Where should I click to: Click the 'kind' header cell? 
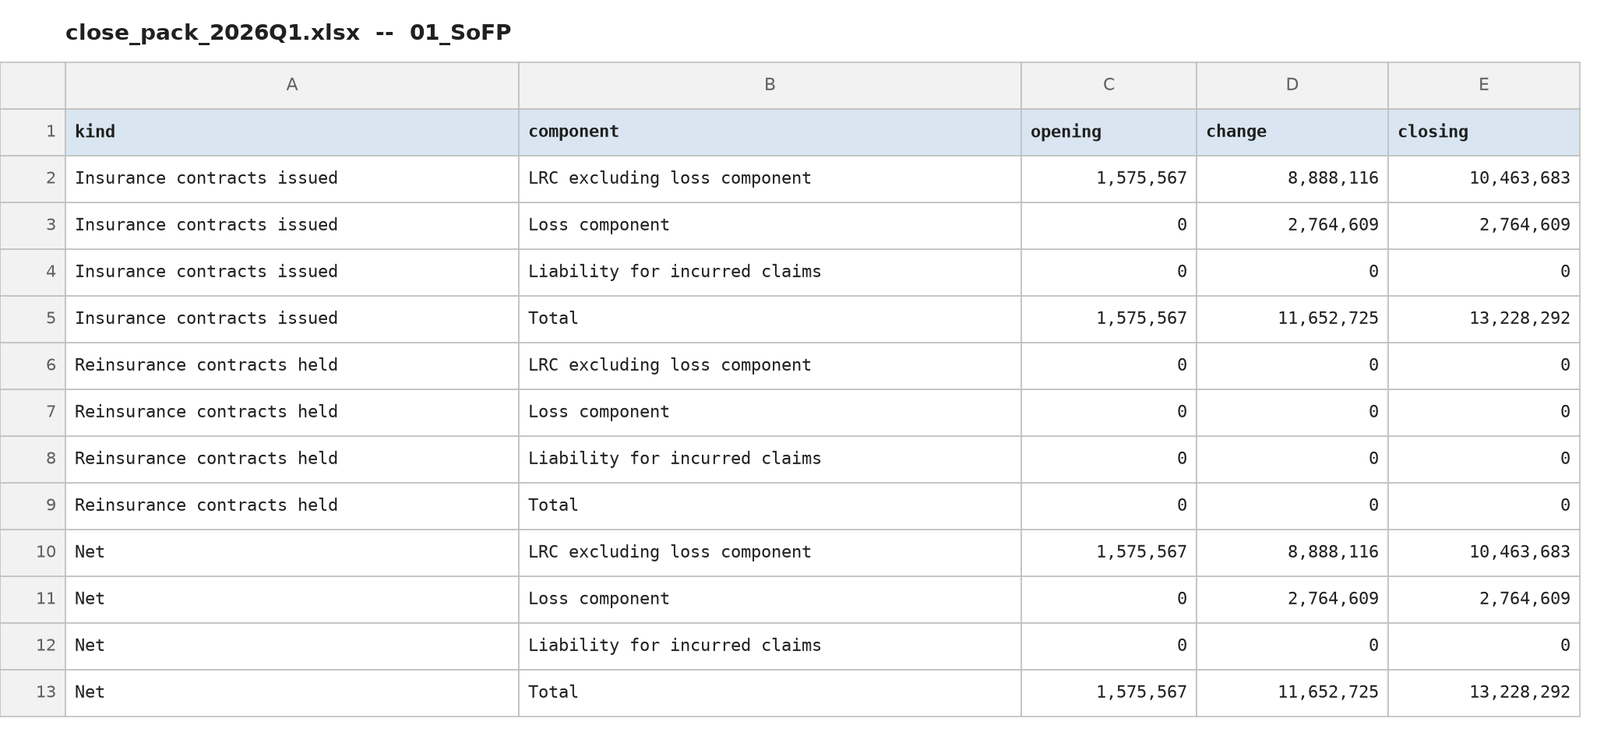(x=292, y=132)
